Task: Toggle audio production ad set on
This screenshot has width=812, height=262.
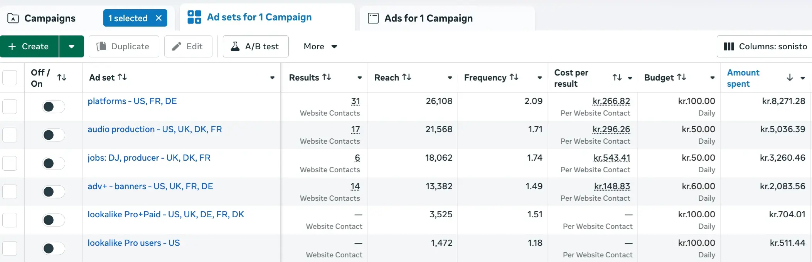Action: coord(53,135)
